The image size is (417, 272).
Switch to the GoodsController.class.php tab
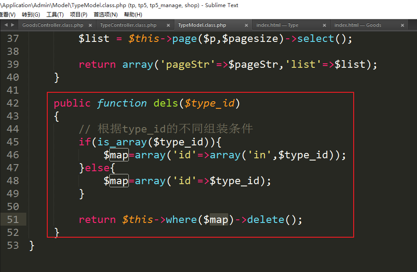click(x=53, y=25)
